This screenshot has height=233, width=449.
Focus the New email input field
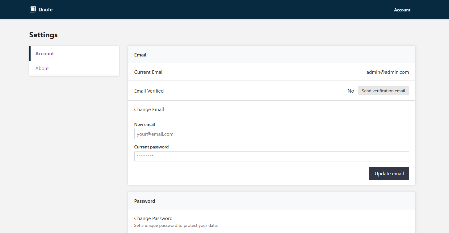coord(271,134)
